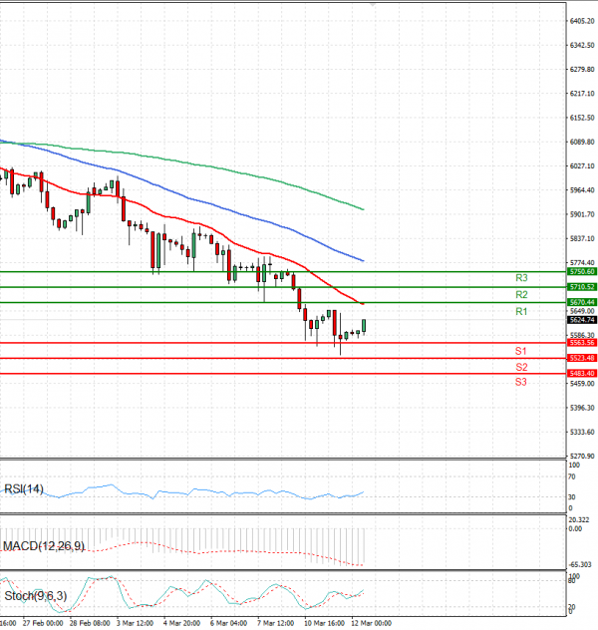Click the R3 resistance label
Viewport: 598px width, 630px height.
coord(521,278)
